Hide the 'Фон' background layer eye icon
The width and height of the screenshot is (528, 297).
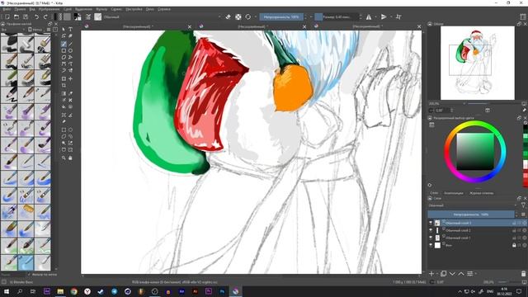pyautogui.click(x=431, y=245)
